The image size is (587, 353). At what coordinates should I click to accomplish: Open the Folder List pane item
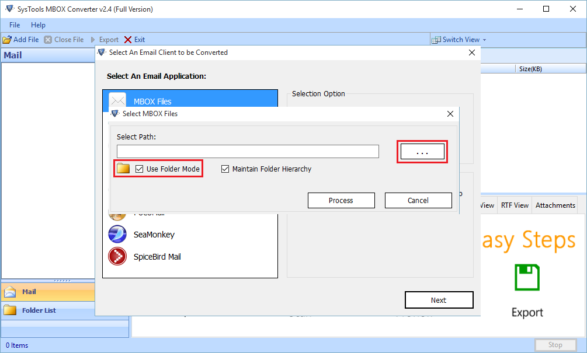[x=48, y=310]
